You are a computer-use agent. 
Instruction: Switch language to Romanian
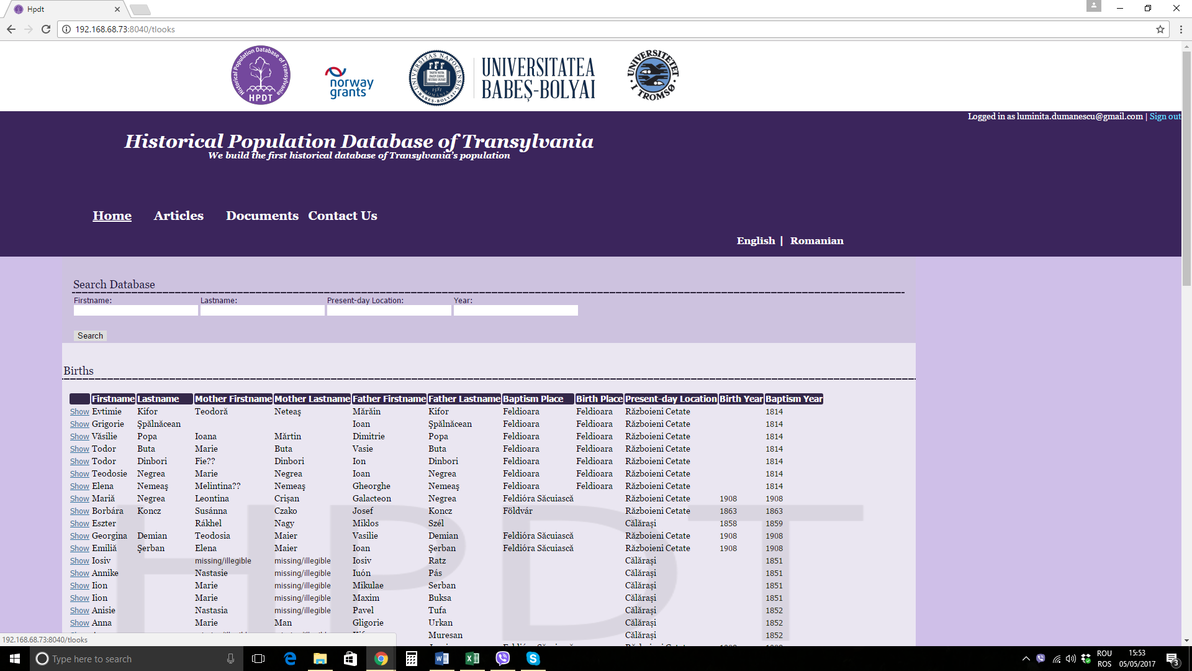pyautogui.click(x=817, y=240)
